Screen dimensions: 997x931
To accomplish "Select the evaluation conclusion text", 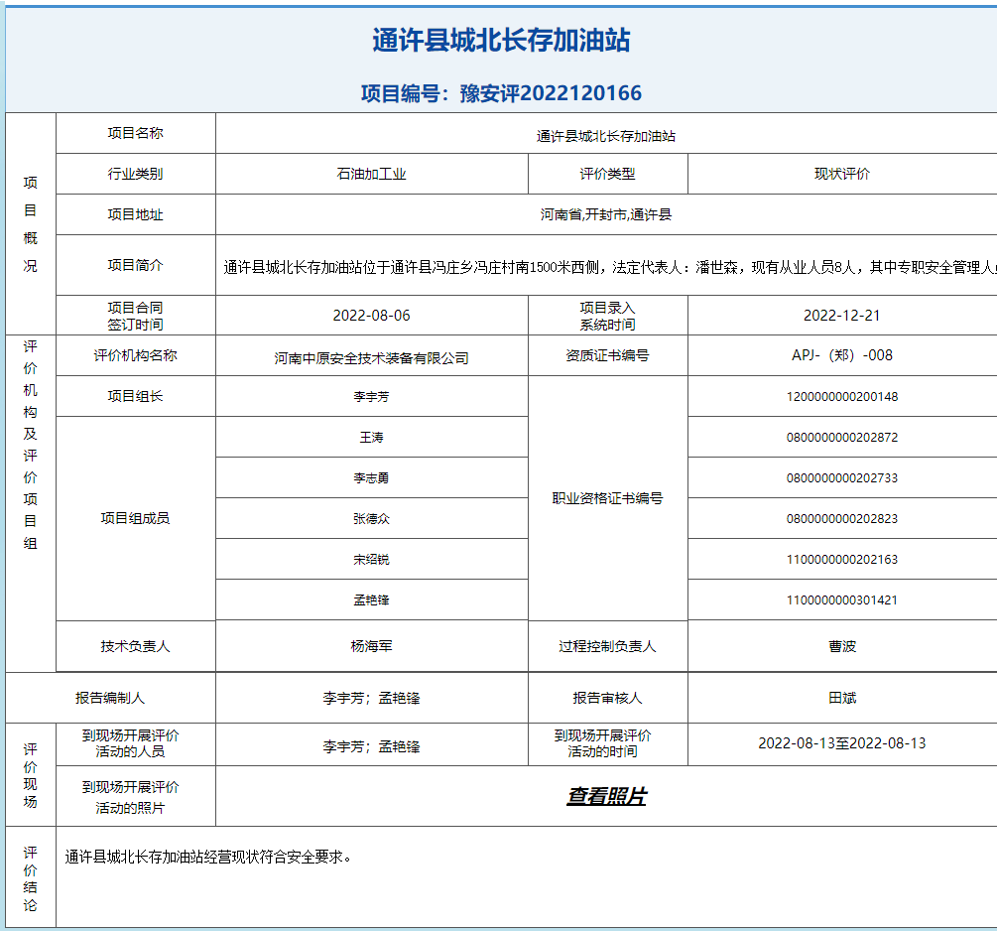I will coord(208,857).
